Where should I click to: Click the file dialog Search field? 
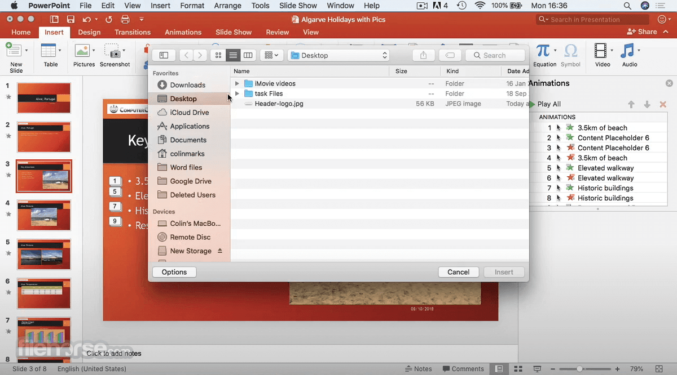[x=496, y=55]
